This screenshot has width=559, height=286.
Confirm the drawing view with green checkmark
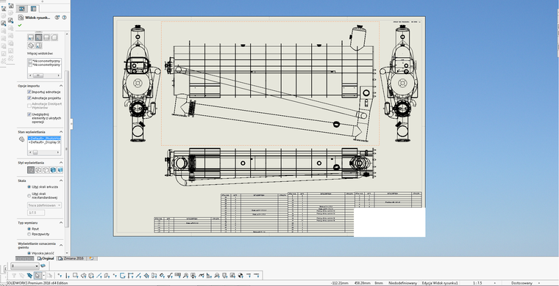pyautogui.click(x=20, y=25)
